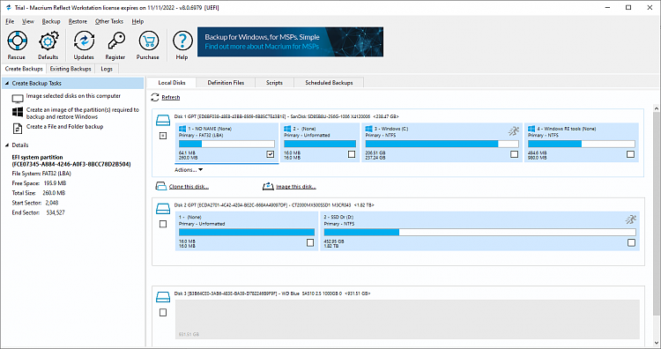The width and height of the screenshot is (661, 349).
Task: Open the View menu
Action: [x=28, y=21]
